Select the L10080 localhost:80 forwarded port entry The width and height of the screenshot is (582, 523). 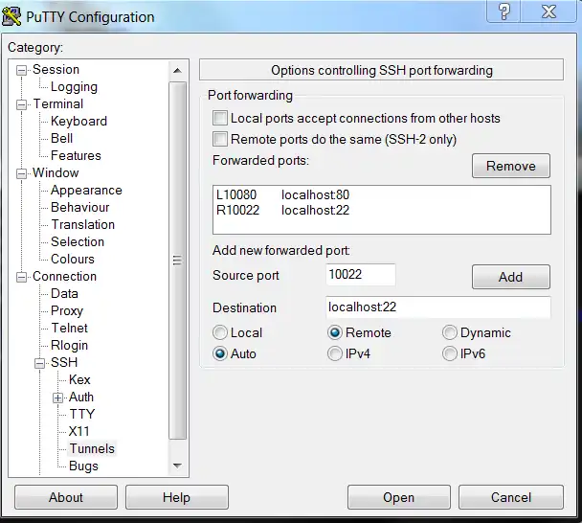382,194
